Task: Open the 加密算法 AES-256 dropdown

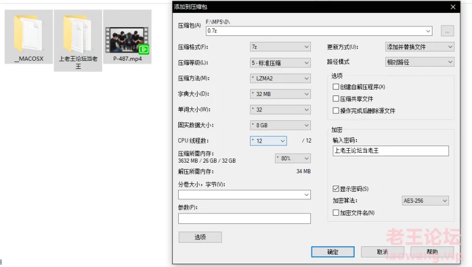Action: pos(425,201)
